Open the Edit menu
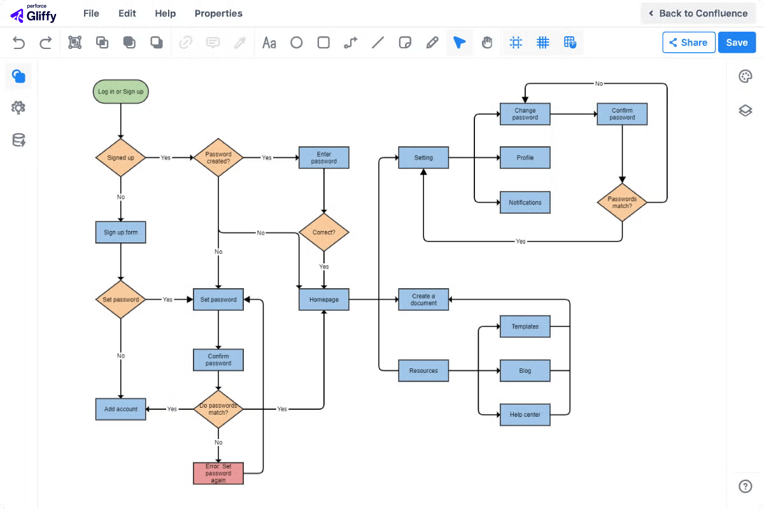The width and height of the screenshot is (764, 509). pos(127,13)
